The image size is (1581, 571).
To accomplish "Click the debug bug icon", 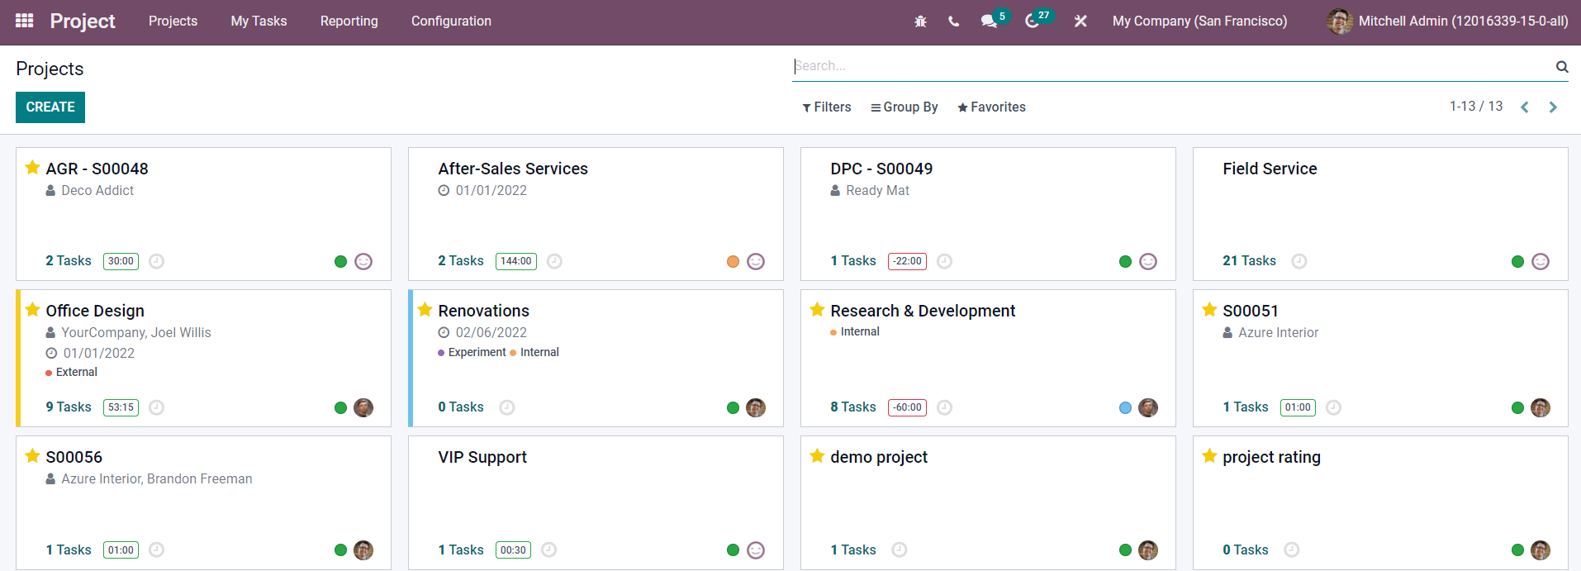I will pos(920,21).
